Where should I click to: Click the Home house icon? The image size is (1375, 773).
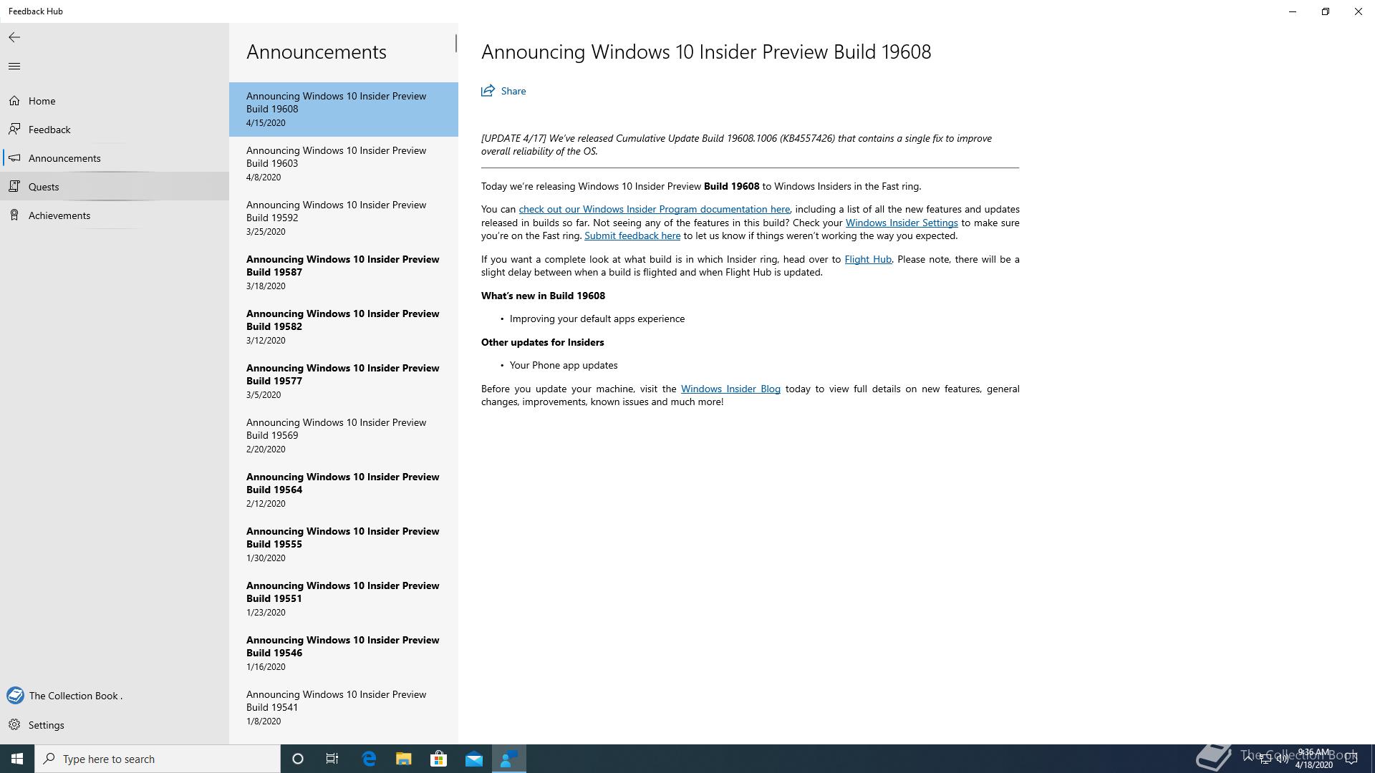point(14,101)
